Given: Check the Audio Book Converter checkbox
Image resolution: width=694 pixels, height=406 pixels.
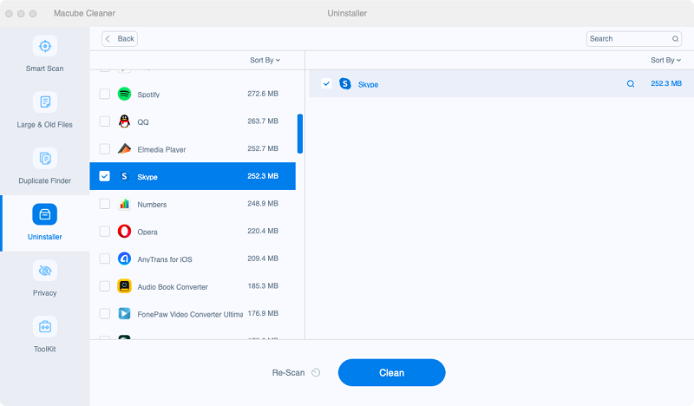Looking at the screenshot, I should click(104, 286).
